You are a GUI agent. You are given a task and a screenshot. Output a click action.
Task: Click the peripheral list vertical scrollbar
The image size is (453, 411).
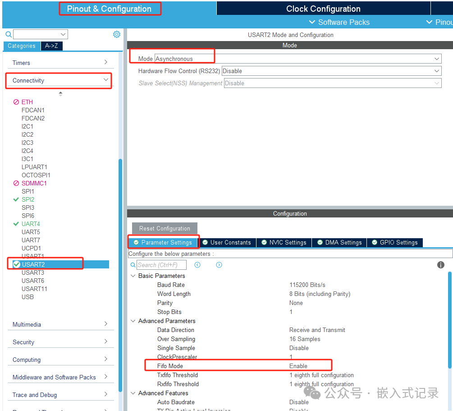120,275
